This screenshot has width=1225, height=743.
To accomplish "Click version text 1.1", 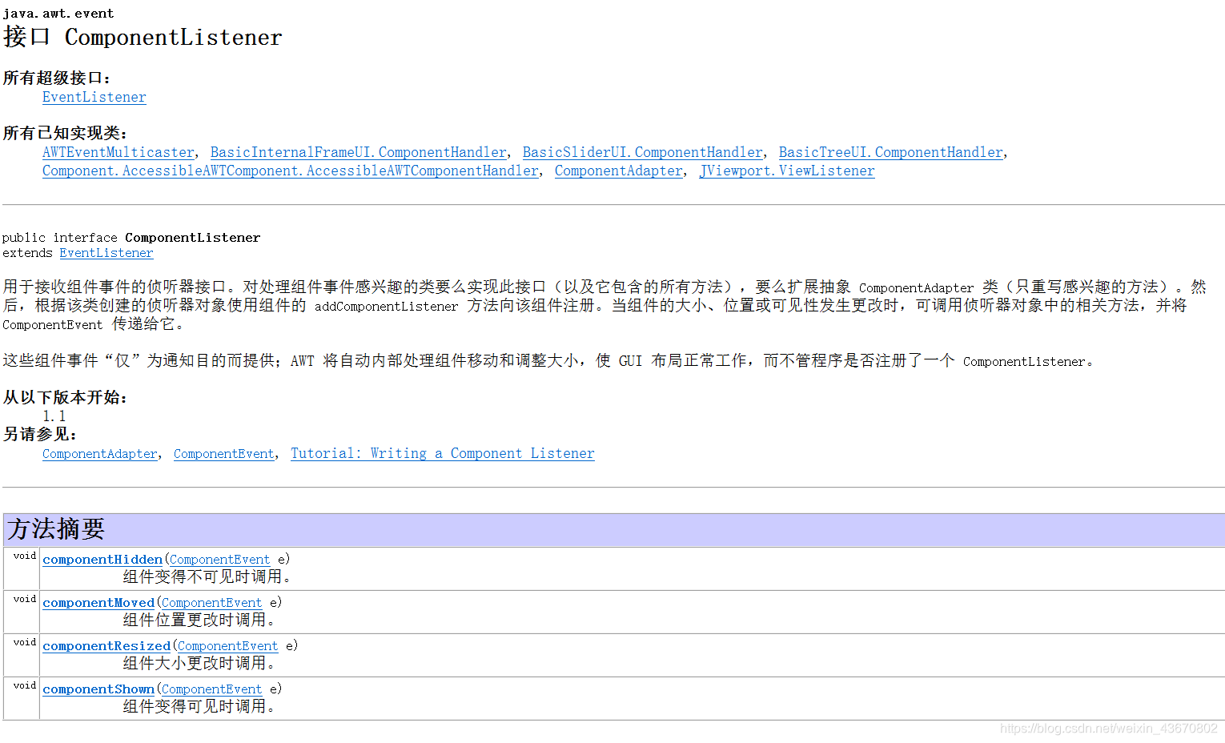I will click(54, 416).
